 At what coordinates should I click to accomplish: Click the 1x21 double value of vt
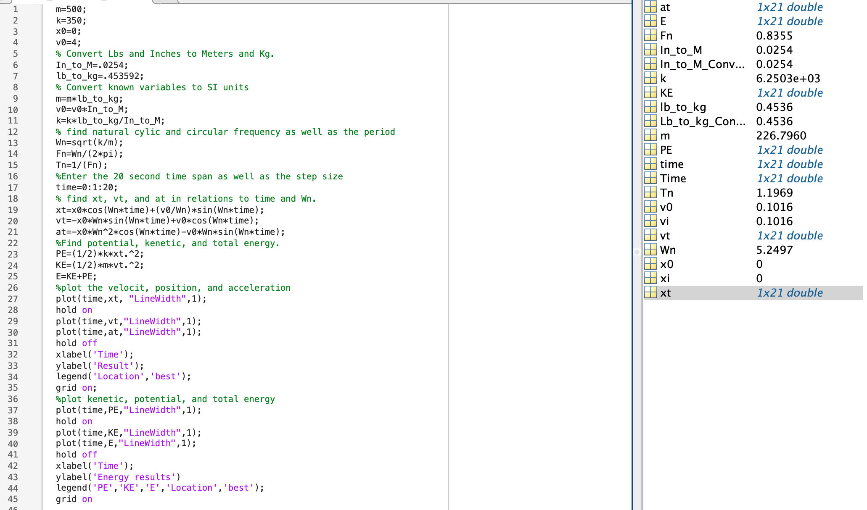789,236
